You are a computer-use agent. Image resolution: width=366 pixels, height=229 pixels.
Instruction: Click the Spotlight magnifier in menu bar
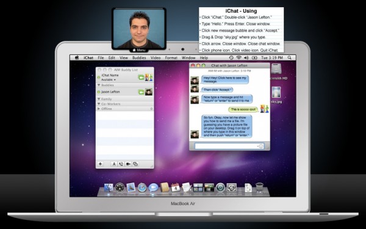289,57
